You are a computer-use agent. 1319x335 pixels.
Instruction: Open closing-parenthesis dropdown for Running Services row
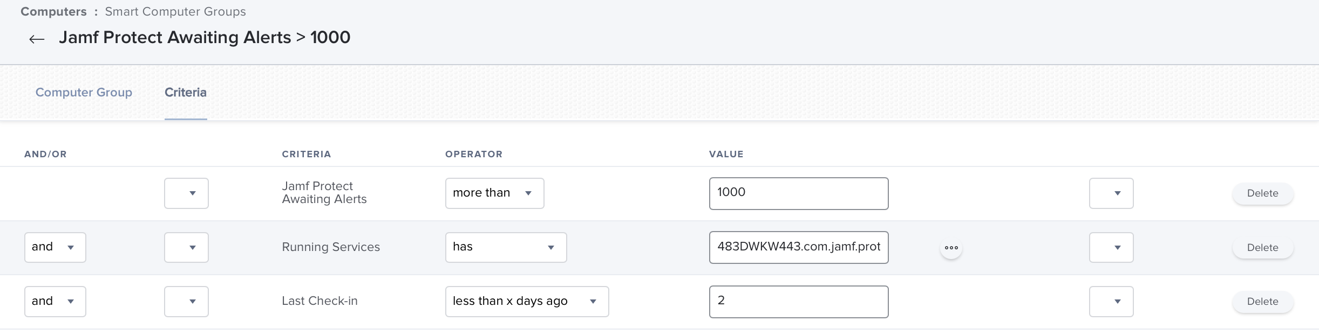[x=1111, y=247]
